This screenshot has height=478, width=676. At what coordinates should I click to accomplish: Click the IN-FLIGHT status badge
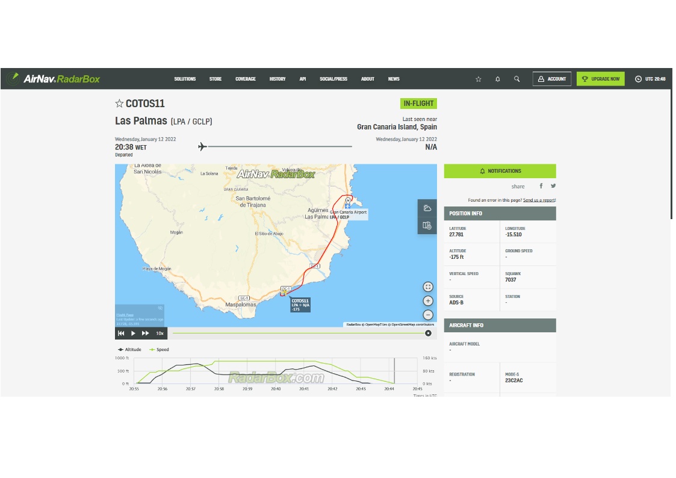(x=418, y=104)
